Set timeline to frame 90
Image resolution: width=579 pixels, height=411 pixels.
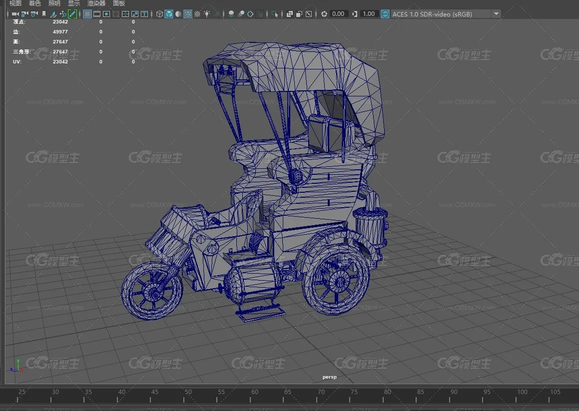tap(454, 392)
